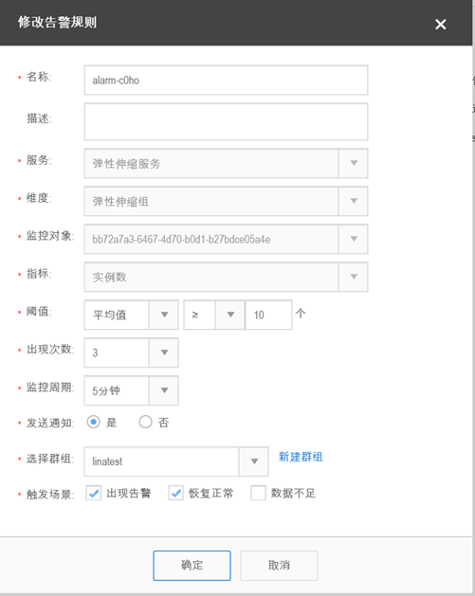The width and height of the screenshot is (475, 596).
Task: Select 是 for 发送通知
Action: pos(94,422)
